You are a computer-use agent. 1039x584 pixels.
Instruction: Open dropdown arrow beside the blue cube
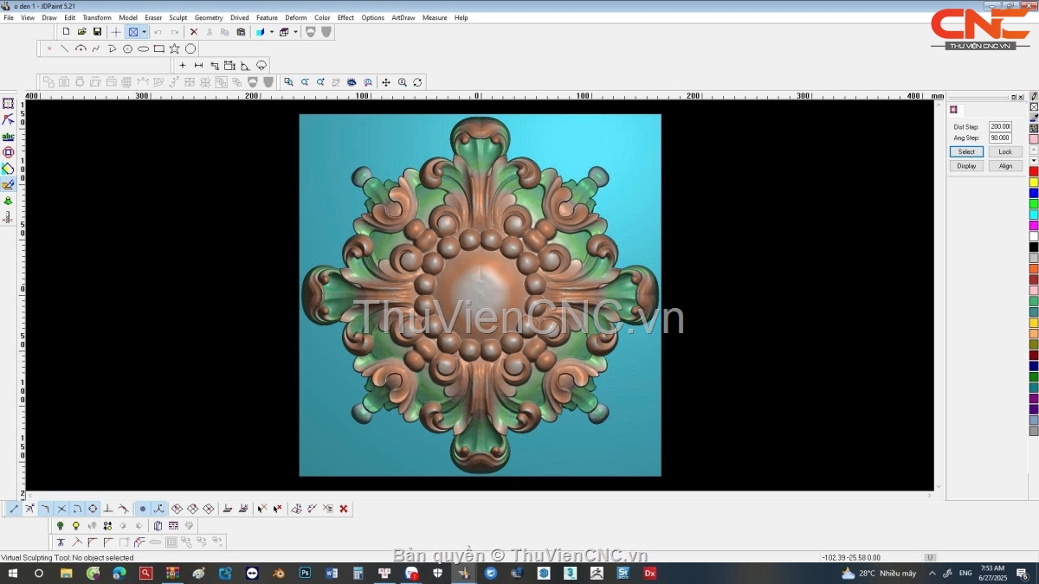click(x=272, y=32)
